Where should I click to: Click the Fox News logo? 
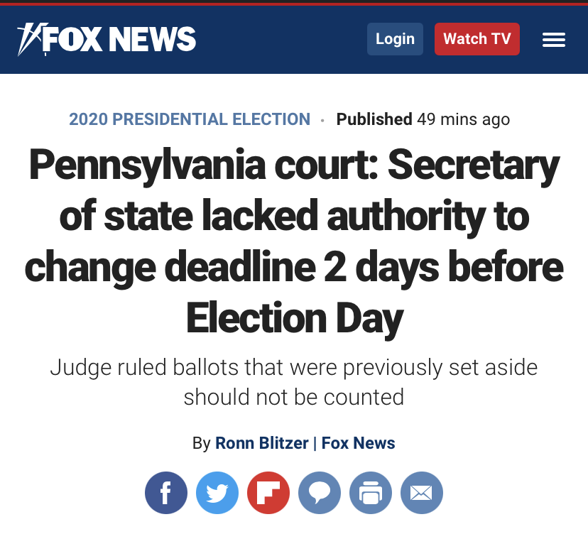(x=107, y=39)
